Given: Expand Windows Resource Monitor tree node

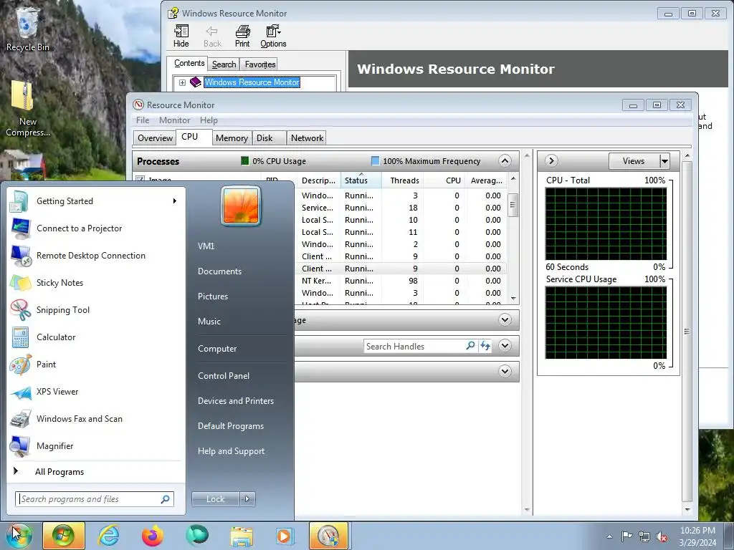Looking at the screenshot, I should tap(182, 83).
